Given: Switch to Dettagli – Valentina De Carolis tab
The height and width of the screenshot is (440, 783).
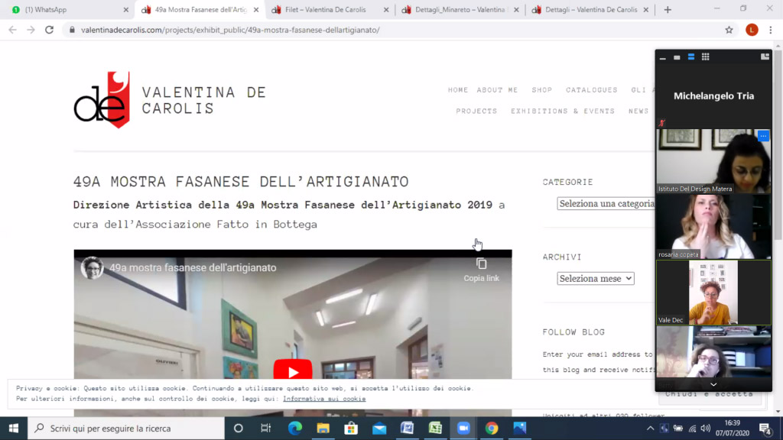Looking at the screenshot, I should [590, 9].
